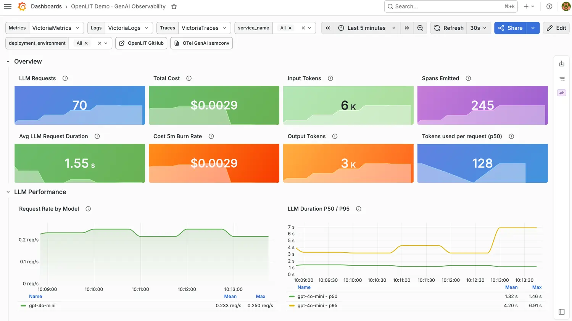Show info for Cost 5m Burn Rate

coord(211,136)
